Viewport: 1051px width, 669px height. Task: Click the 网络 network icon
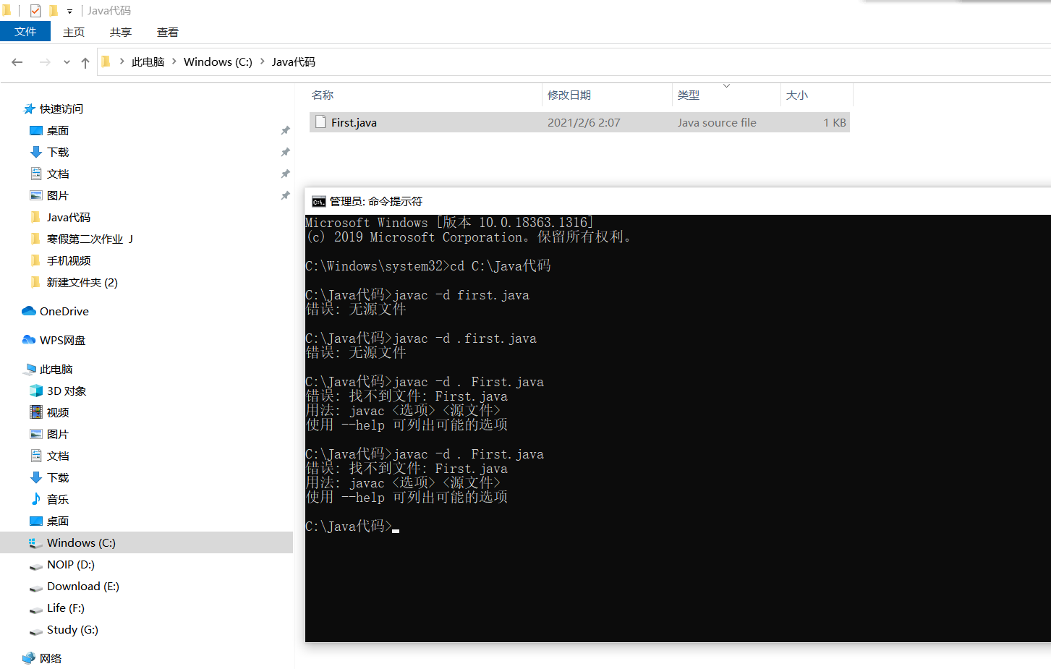tap(29, 658)
